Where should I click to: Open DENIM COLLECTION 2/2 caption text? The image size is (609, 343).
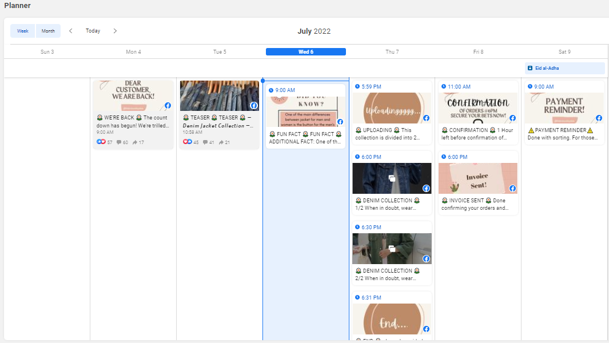(x=387, y=274)
